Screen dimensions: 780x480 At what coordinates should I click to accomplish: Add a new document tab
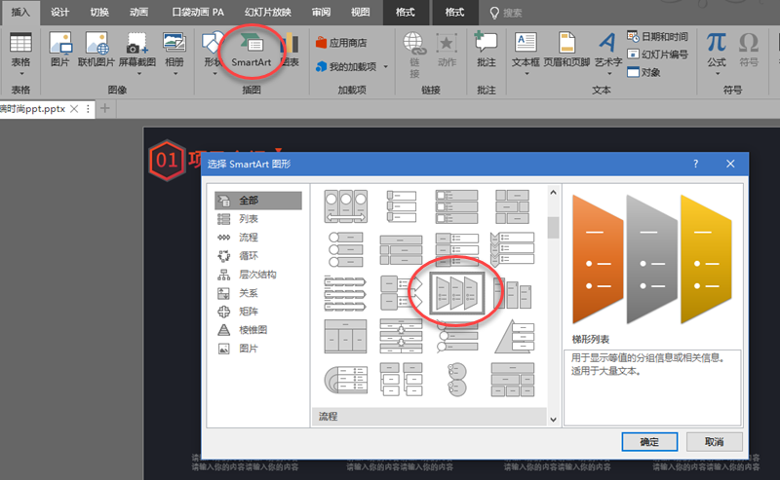104,108
